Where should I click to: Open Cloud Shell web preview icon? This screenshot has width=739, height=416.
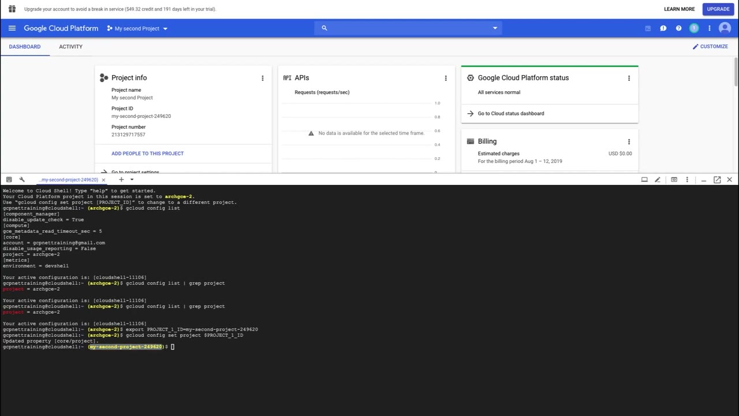(674, 180)
